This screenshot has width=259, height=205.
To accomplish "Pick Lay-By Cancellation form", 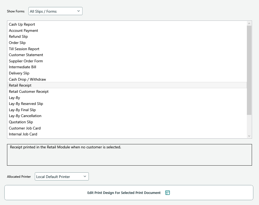I will coord(127,116).
